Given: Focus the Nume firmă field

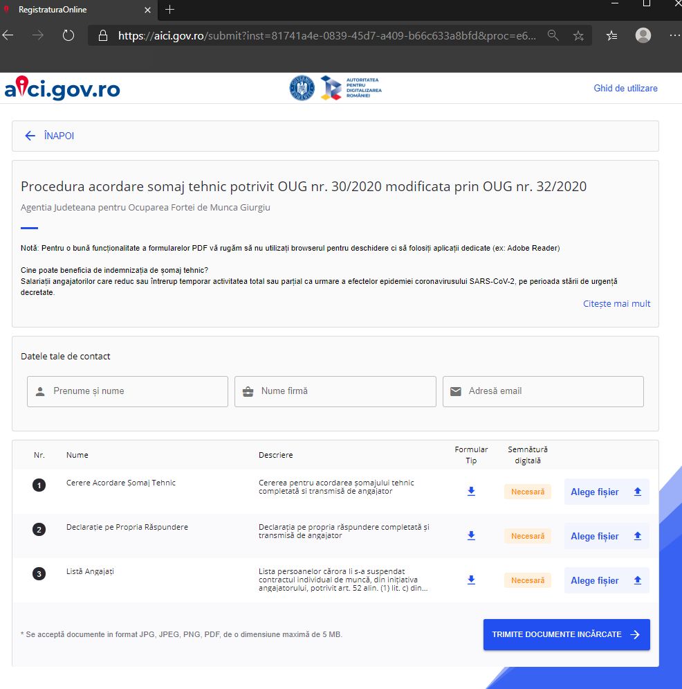Looking at the screenshot, I should [335, 391].
